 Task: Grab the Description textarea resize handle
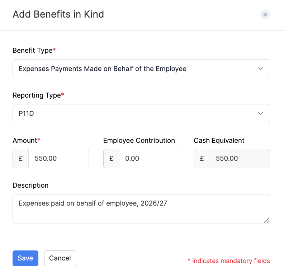(x=266, y=220)
